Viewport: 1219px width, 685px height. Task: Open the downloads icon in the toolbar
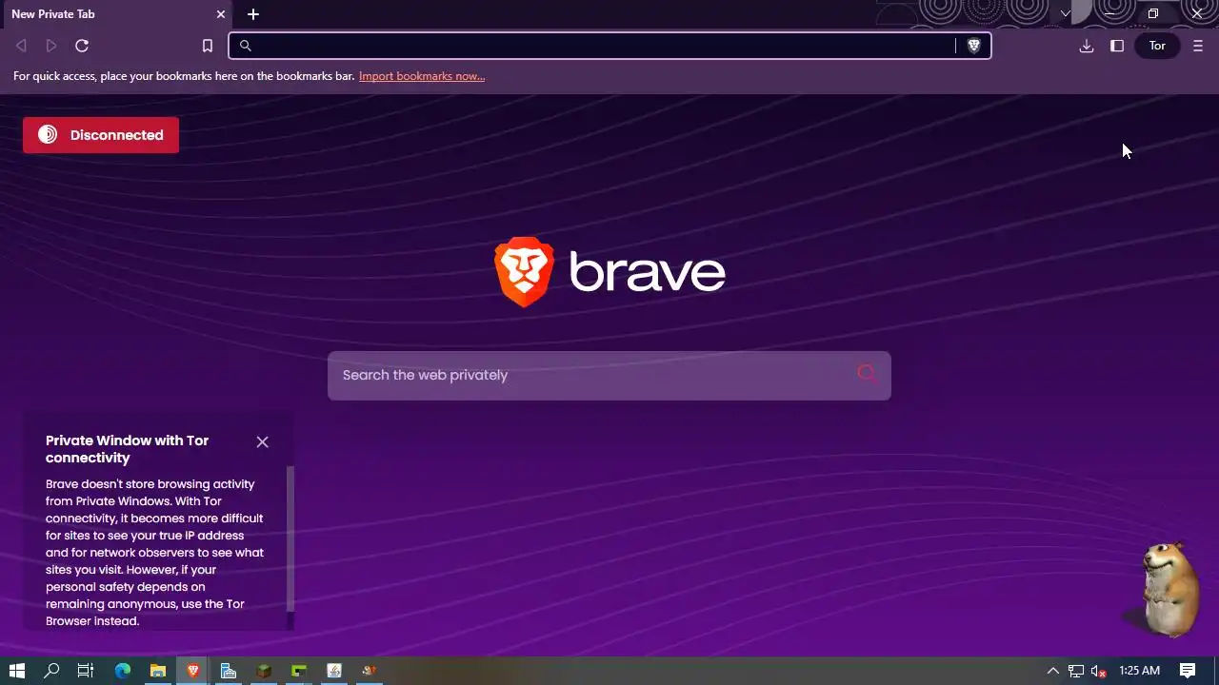[x=1087, y=46]
